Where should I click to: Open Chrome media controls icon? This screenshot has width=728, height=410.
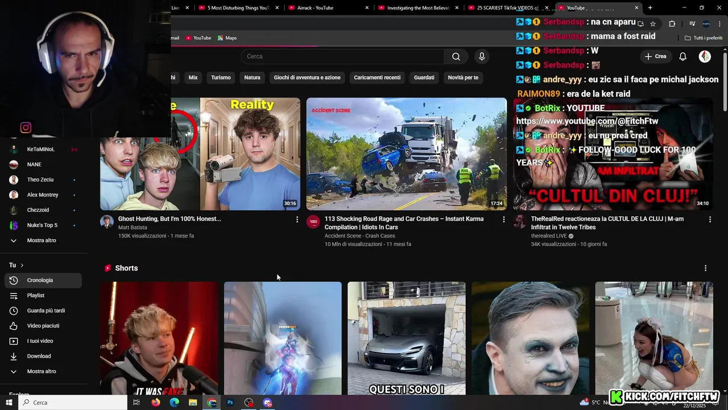(x=692, y=23)
